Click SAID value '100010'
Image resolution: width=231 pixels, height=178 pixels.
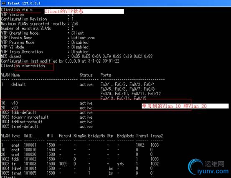[30, 150]
